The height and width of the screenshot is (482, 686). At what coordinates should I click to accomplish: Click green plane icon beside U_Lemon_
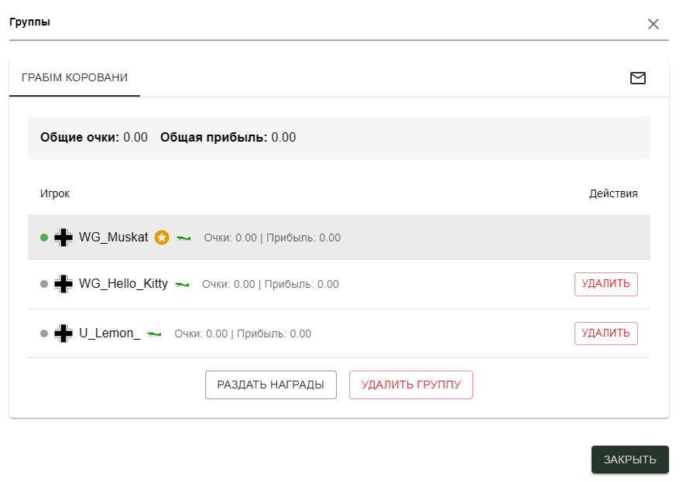[x=154, y=334]
